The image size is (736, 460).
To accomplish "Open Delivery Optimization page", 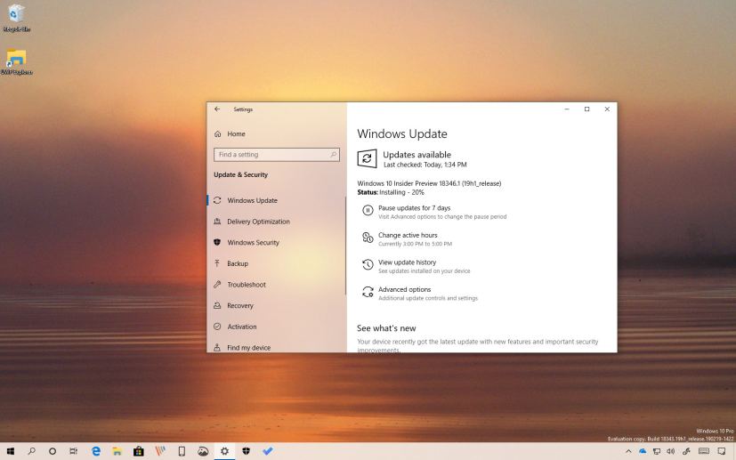I will coord(259,222).
